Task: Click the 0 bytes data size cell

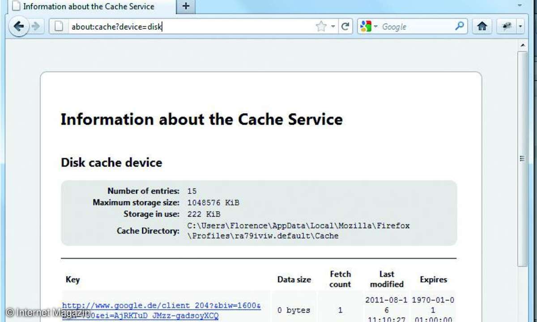Action: click(x=294, y=310)
